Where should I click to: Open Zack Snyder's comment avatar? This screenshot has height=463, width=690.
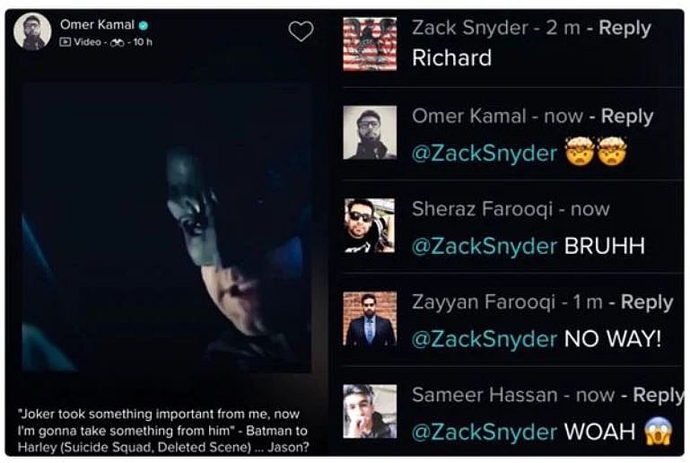click(370, 44)
